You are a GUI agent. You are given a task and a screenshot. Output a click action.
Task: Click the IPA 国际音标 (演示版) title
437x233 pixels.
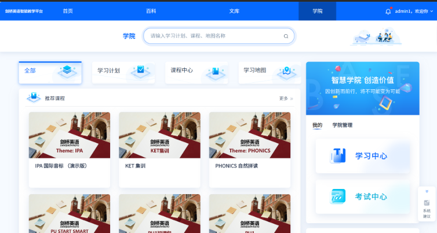coord(61,166)
